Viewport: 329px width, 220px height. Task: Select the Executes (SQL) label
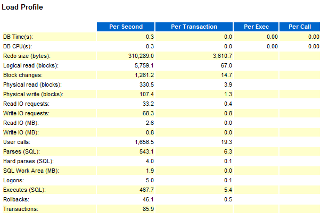(x=24, y=190)
